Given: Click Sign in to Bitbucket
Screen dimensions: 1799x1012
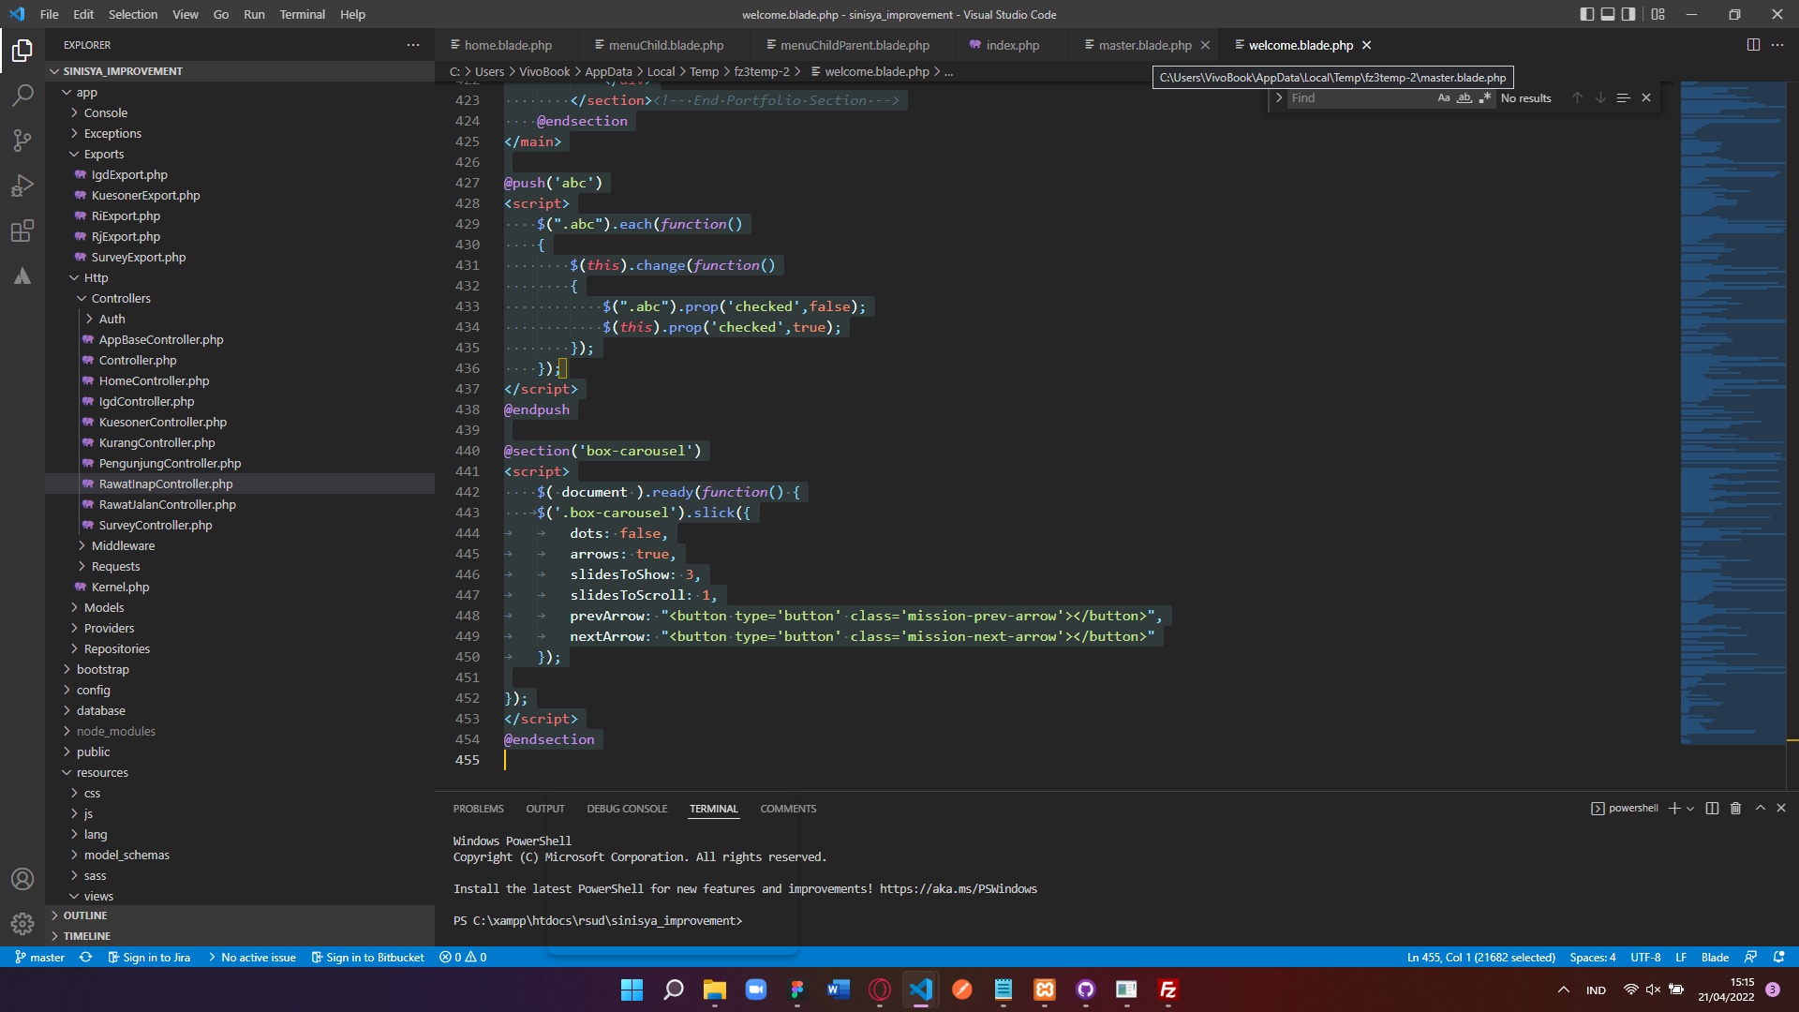Looking at the screenshot, I should click(x=367, y=957).
